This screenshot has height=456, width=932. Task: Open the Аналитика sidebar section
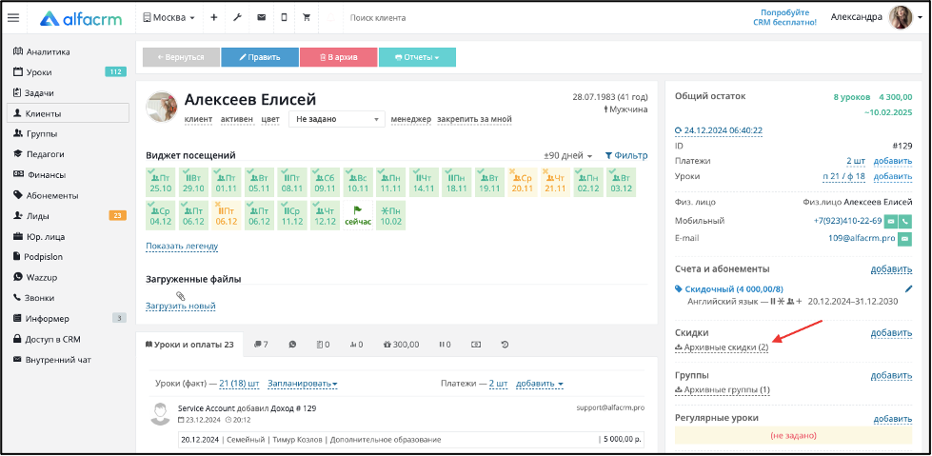[42, 51]
